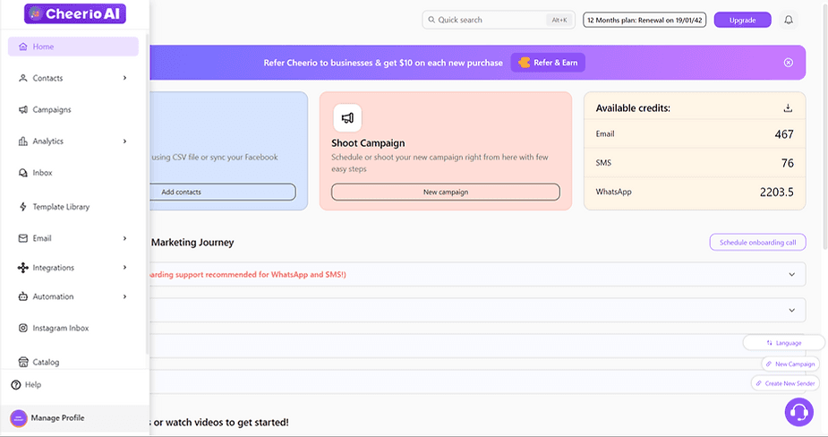Expand the Contacts submenu chevron
Screen dimensions: 828x437
[124, 78]
